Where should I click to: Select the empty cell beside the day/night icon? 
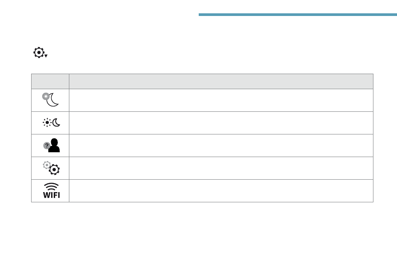point(221,123)
